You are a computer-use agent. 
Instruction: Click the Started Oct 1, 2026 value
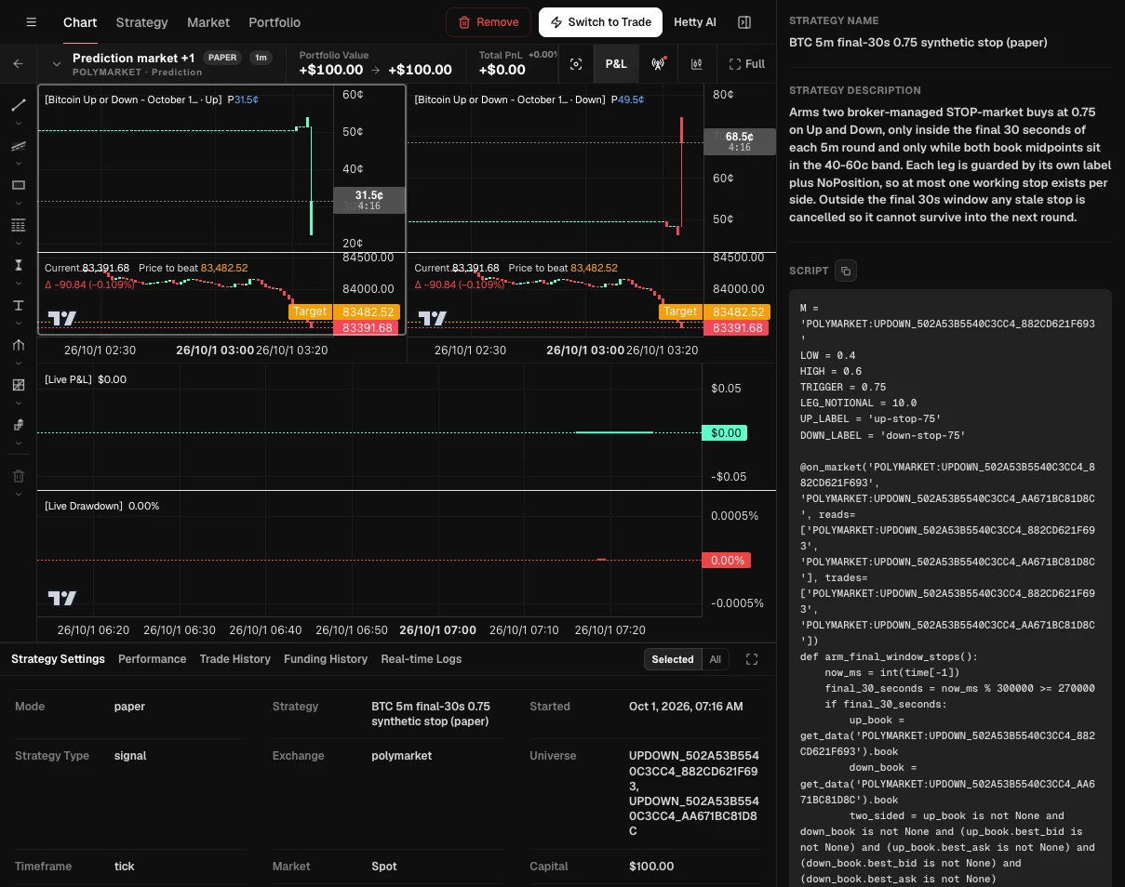686,707
